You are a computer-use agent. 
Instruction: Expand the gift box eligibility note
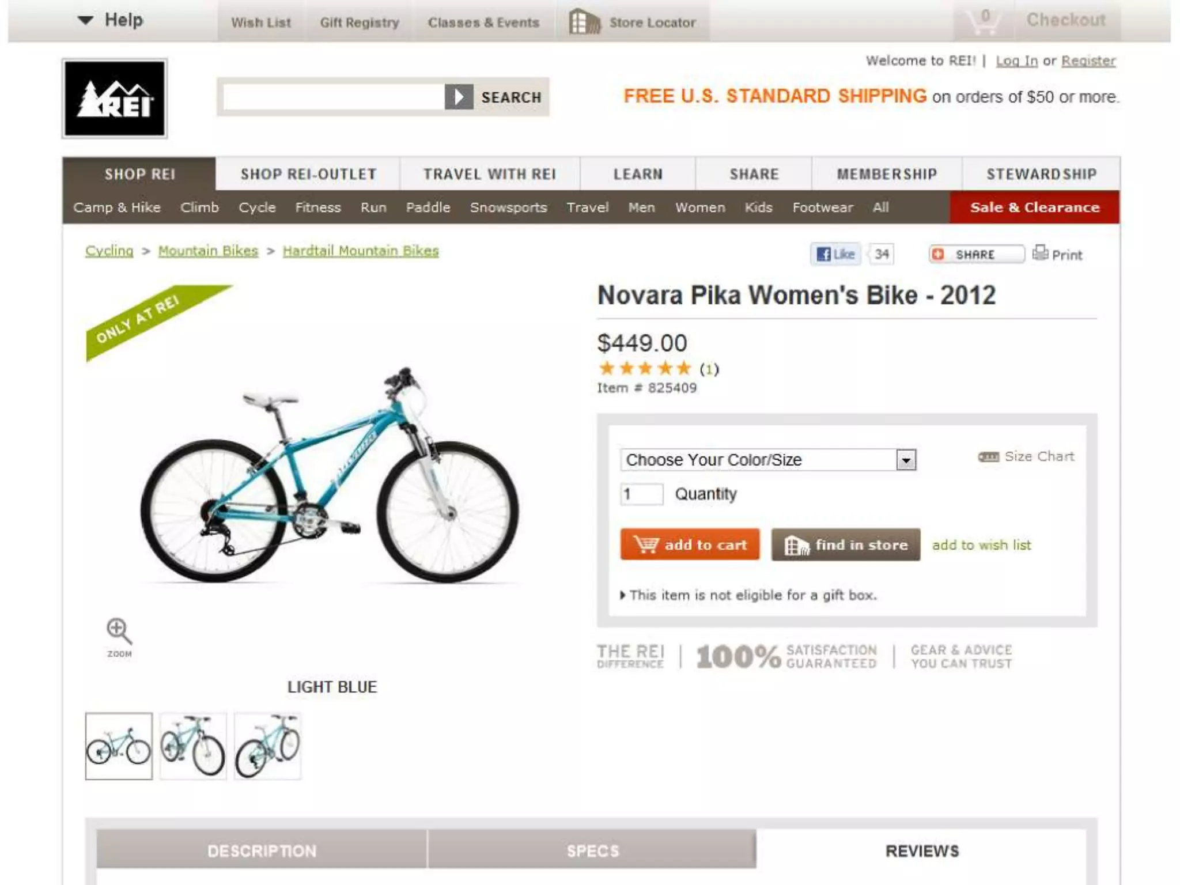pos(748,595)
